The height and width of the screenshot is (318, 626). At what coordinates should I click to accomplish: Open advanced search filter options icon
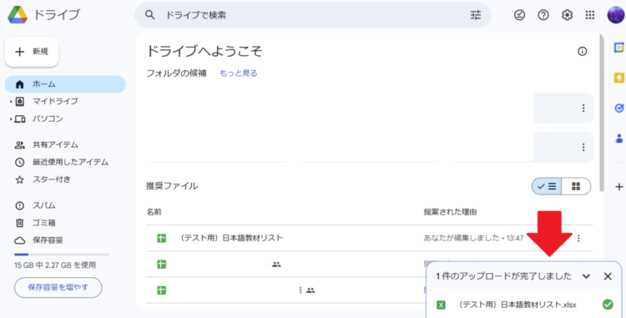(476, 15)
